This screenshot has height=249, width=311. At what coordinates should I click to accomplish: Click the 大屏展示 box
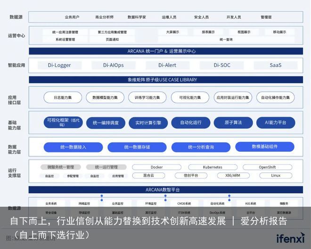coord(172,32)
